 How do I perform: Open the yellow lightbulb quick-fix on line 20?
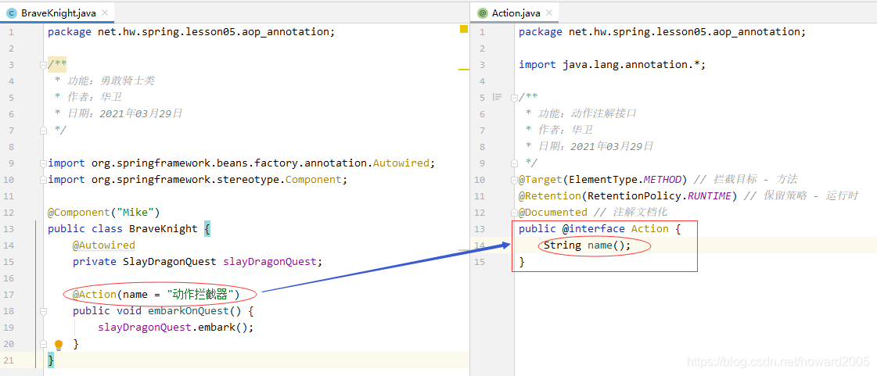pos(58,345)
